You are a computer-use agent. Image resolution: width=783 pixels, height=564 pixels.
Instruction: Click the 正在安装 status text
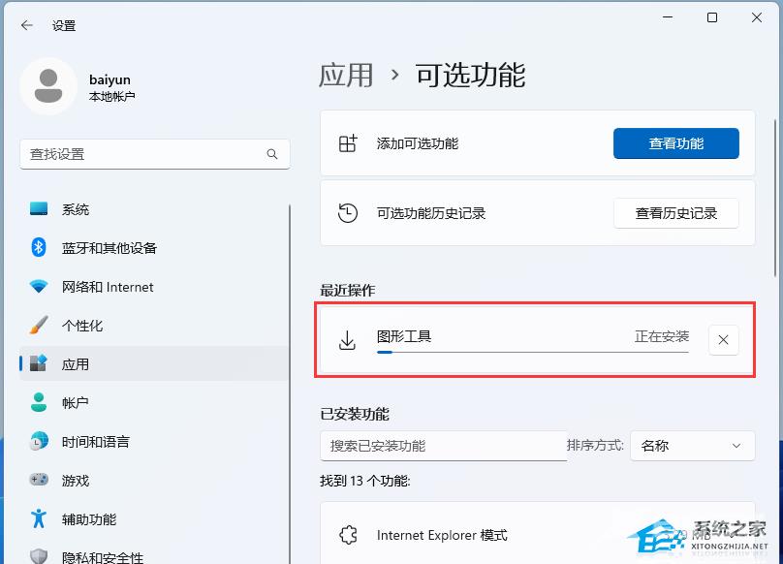click(x=662, y=336)
